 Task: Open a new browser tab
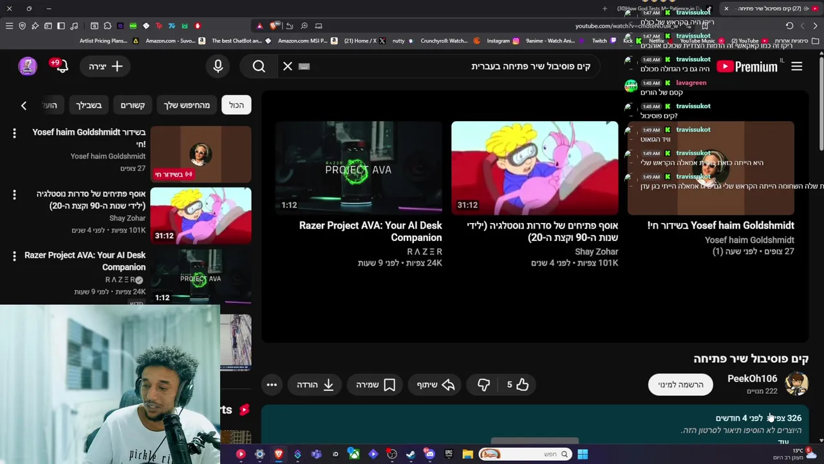604,8
